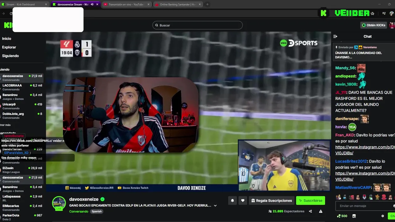
Task: Open Bananirou channel with 3,4 mil viewers
Action: (22, 97)
